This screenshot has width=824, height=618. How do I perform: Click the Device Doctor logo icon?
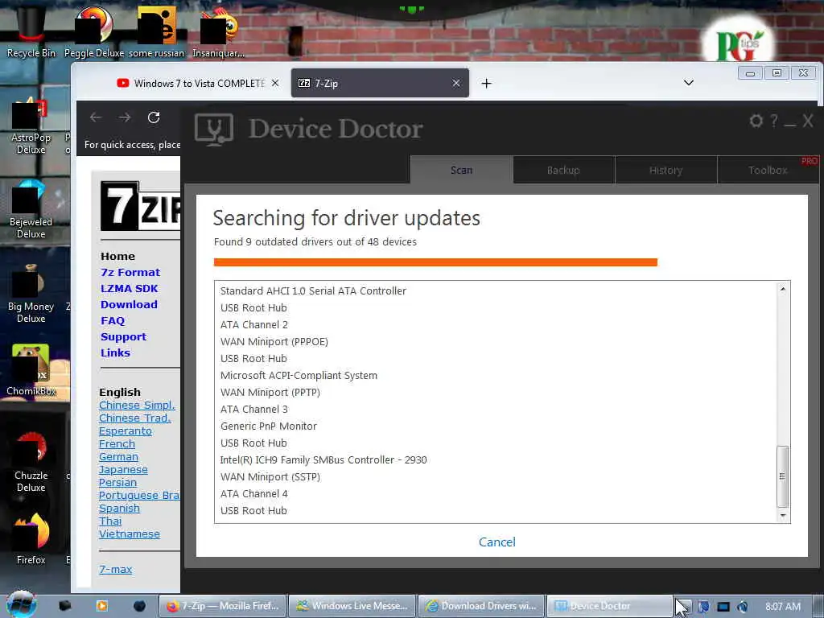coord(214,129)
